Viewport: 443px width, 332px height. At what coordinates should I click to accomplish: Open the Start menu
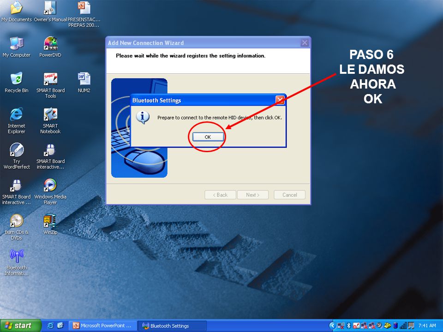point(20,326)
